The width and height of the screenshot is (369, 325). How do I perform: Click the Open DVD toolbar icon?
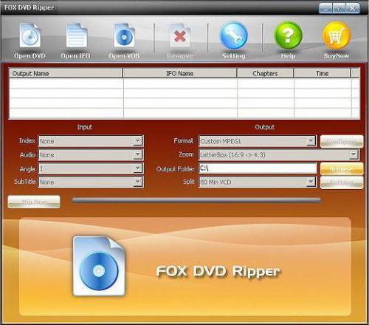click(x=30, y=35)
